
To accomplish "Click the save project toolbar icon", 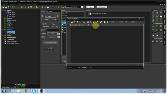I will click(x=9, y=7).
